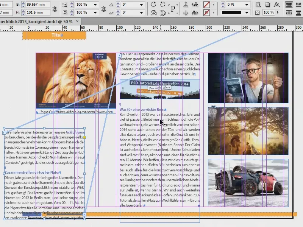Apply a drop shadow using the shadow icon
This screenshot has height=227, width=303.
coord(268,4)
